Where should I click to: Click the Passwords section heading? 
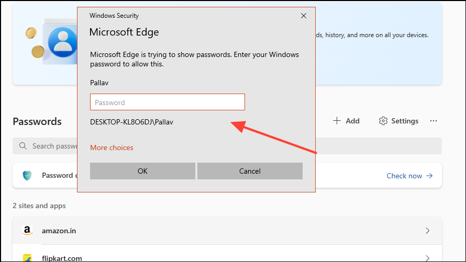[x=37, y=121]
